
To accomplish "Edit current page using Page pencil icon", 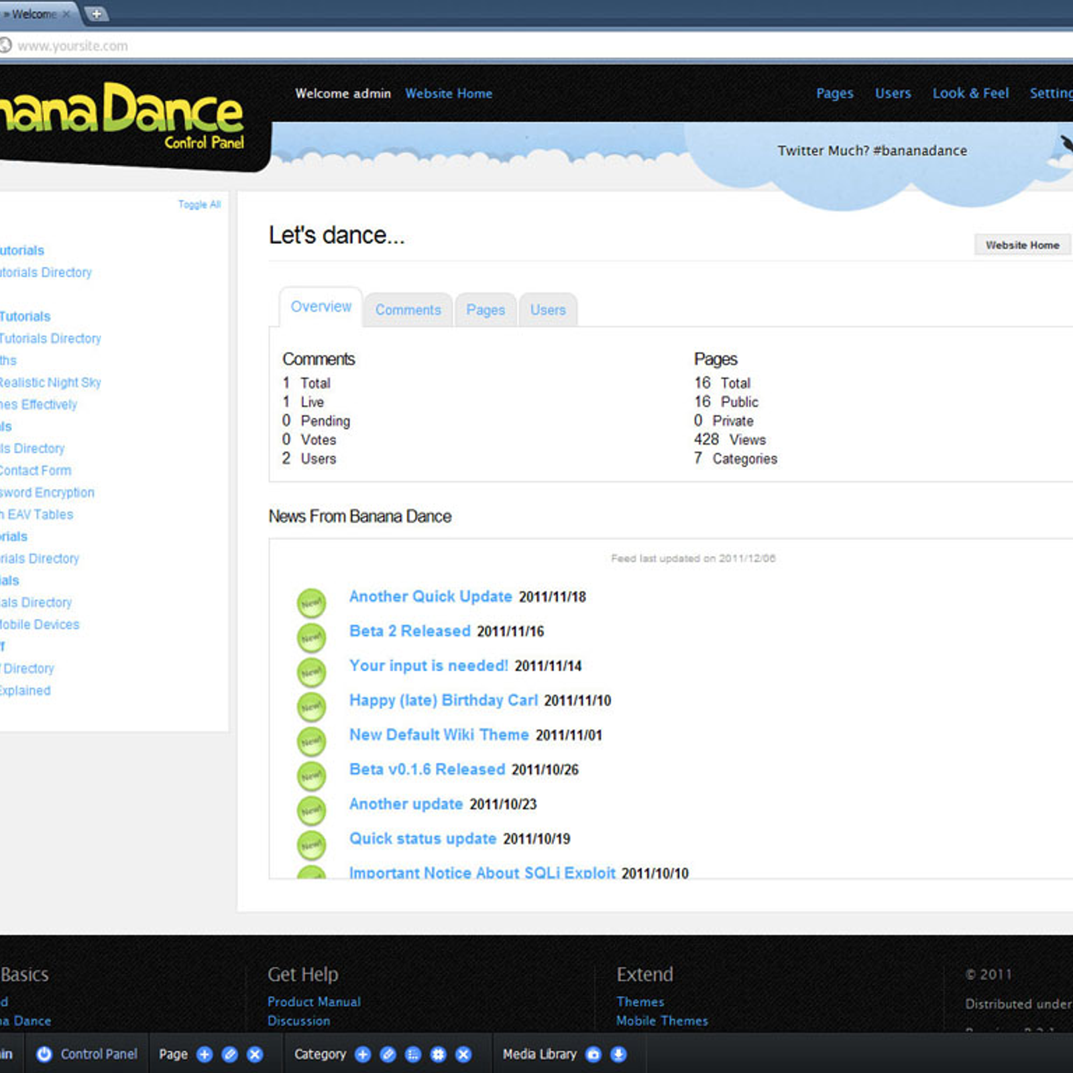I will (229, 1054).
